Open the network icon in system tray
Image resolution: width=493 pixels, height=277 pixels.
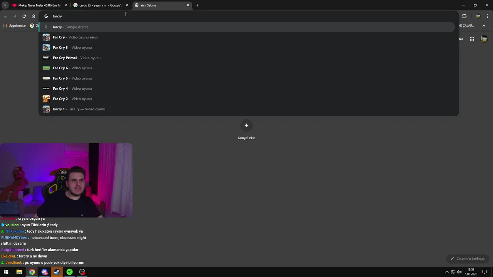(x=453, y=272)
